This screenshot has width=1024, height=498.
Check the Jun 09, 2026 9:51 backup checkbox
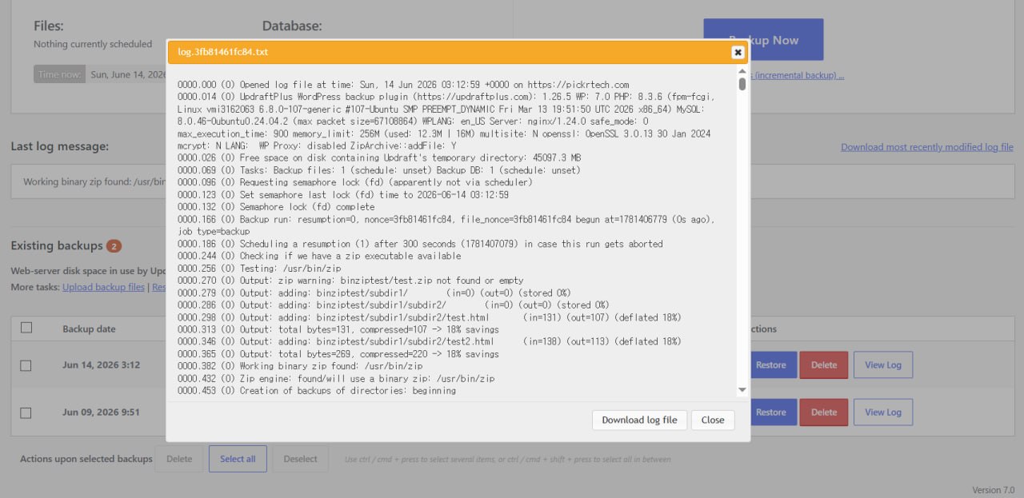click(x=26, y=413)
